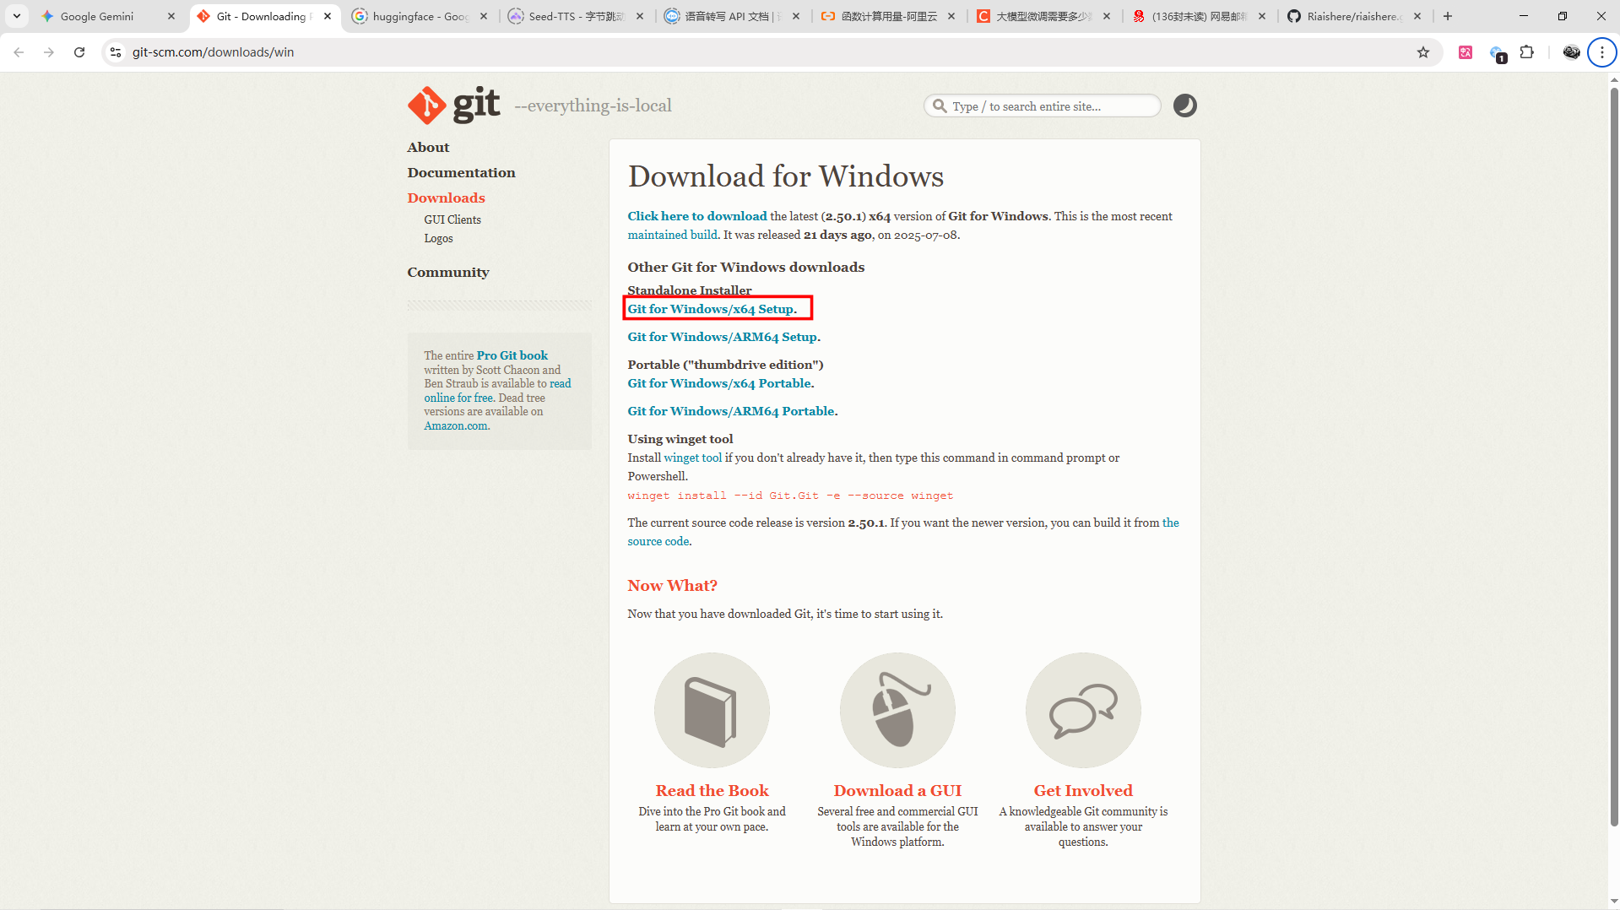Image resolution: width=1620 pixels, height=910 pixels.
Task: Click the speech bubbles Get Involved icon
Action: 1083,710
